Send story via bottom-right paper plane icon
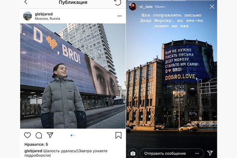Image resolution: width=237 pixels, height=158 pixels. click(210, 153)
